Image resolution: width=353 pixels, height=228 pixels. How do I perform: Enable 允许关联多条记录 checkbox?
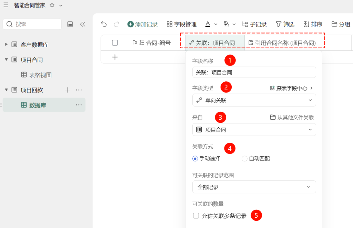pyautogui.click(x=196, y=216)
